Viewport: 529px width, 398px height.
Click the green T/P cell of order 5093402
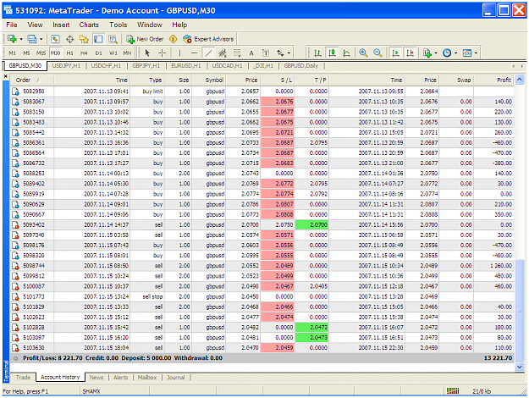311,224
